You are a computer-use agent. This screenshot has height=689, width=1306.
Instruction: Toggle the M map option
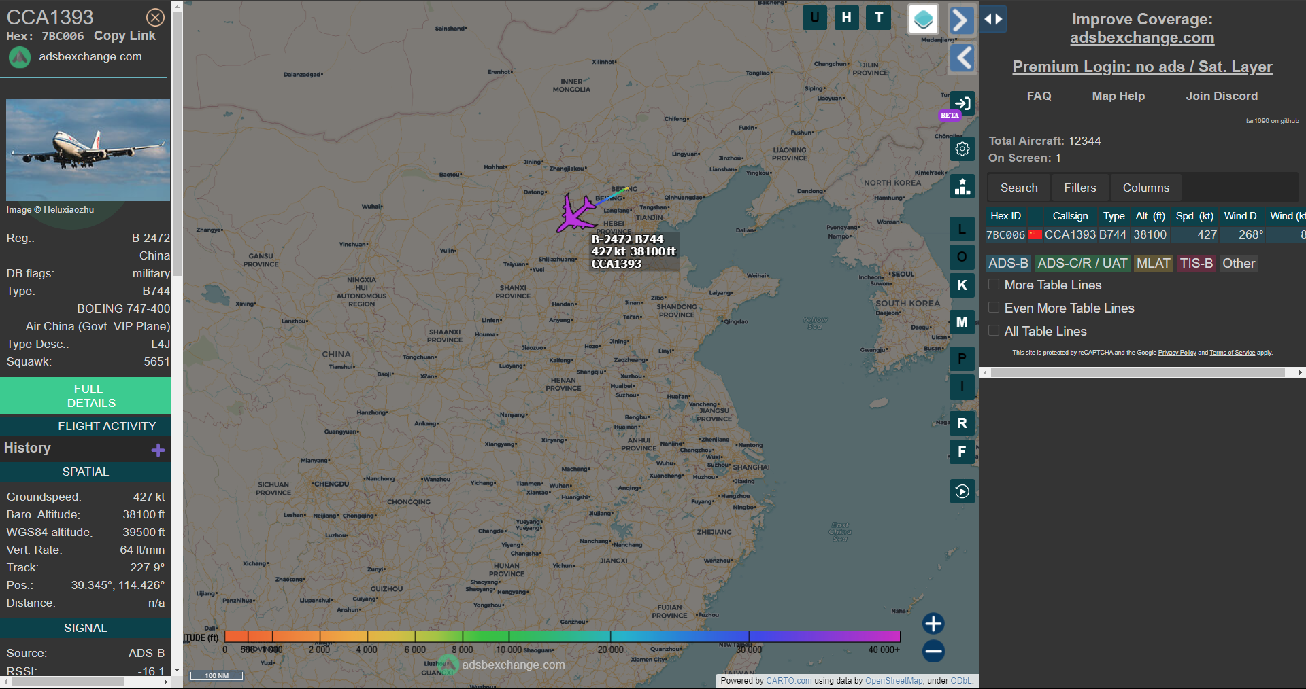(x=962, y=322)
